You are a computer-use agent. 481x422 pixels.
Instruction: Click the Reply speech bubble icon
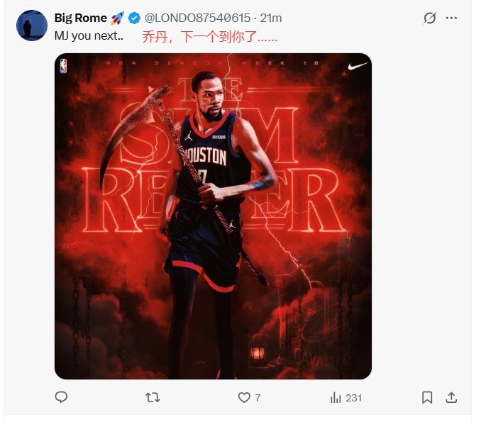(x=62, y=398)
